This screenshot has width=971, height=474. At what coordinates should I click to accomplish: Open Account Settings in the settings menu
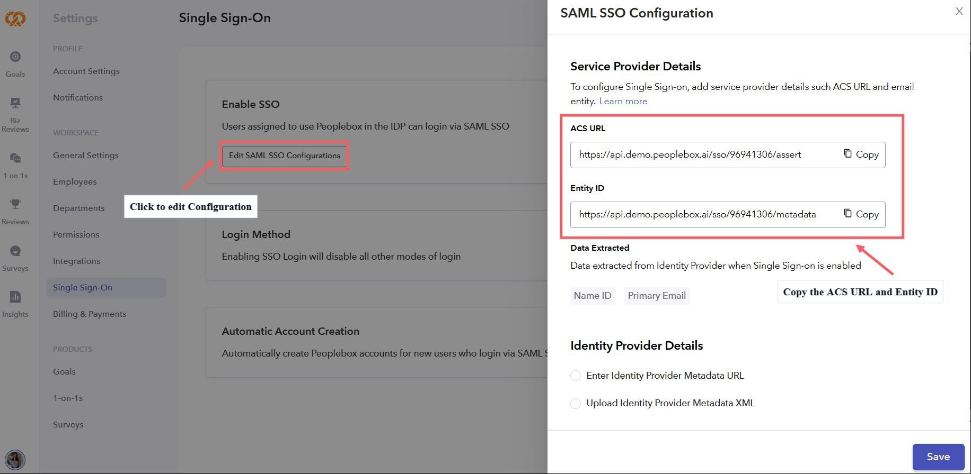pos(86,71)
